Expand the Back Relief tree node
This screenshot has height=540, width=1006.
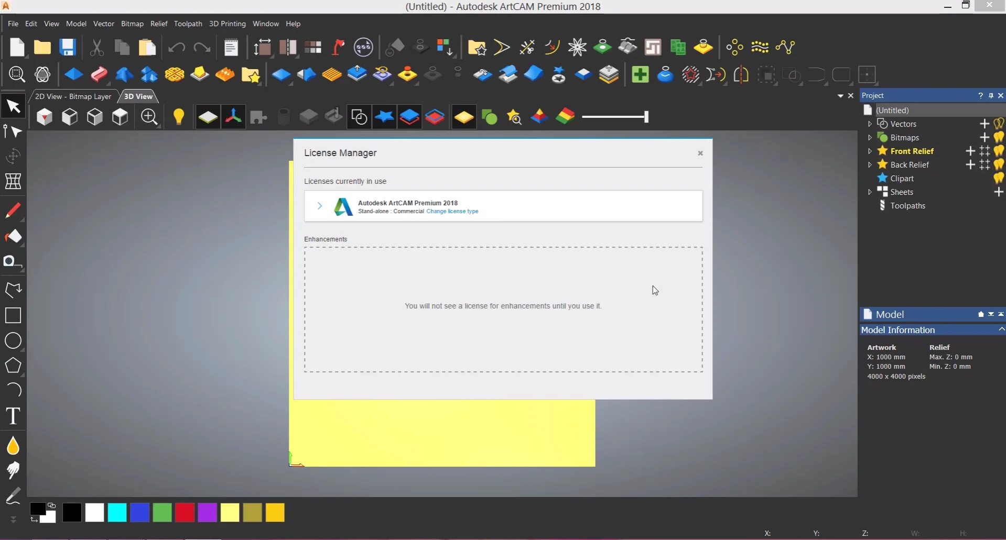click(x=870, y=164)
